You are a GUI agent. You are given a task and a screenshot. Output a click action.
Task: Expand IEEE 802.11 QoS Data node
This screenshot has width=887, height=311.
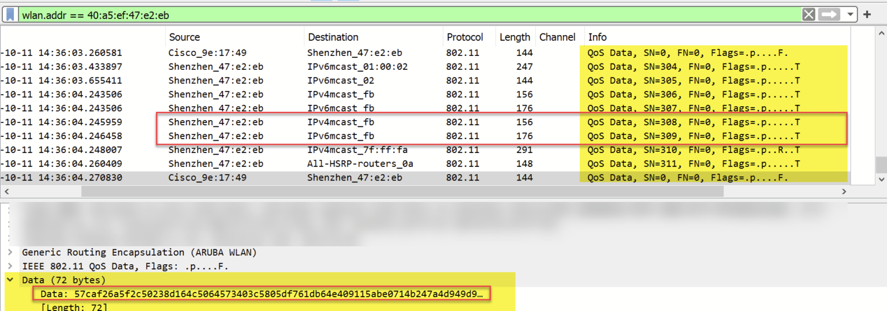(10, 267)
